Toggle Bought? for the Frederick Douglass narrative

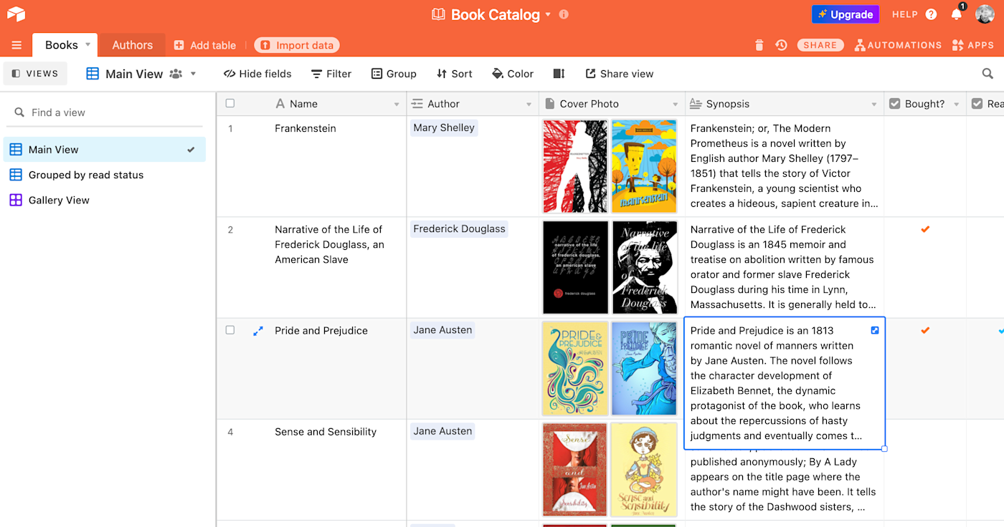click(x=925, y=229)
